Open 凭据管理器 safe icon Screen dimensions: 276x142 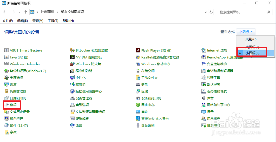(7, 91)
